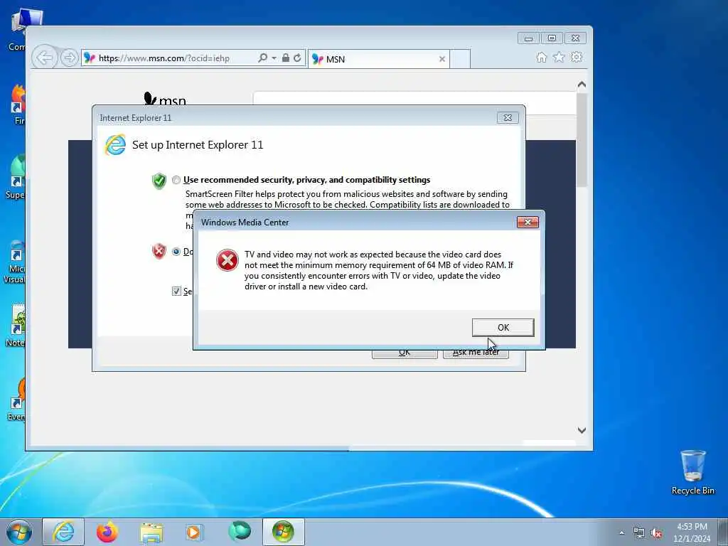Close the MSN tab
This screenshot has width=728, height=546.
pos(442,59)
